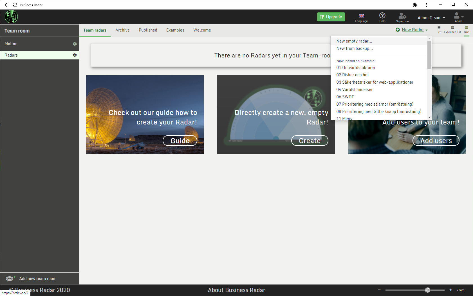
Task: Open the Adam profile avatar menu
Action: click(458, 17)
